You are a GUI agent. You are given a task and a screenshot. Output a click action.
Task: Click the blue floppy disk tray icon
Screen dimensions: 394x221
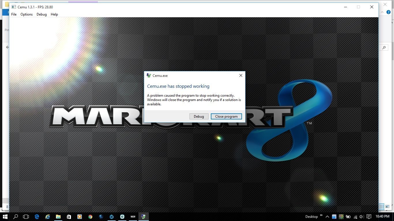tap(334, 217)
